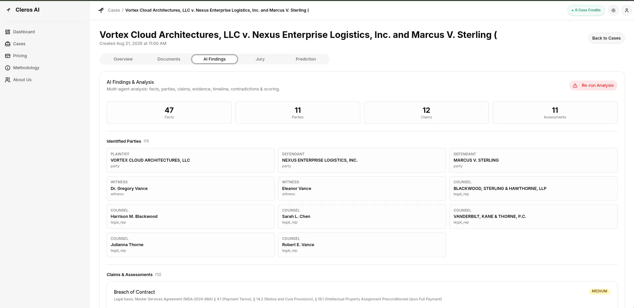
Task: Click the case name in the breadcrumb
Action: [217, 10]
